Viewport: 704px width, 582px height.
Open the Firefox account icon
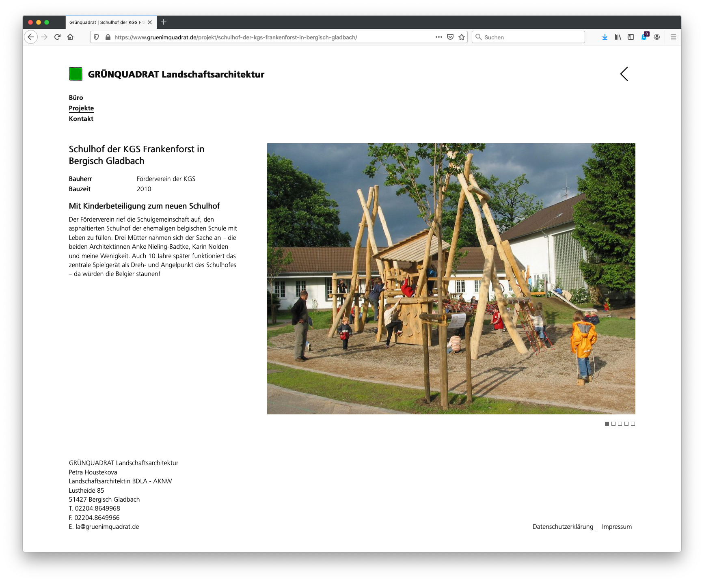[657, 37]
